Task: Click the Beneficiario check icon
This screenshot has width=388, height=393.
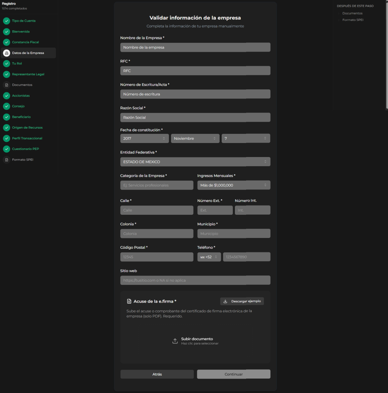Action: [6, 117]
